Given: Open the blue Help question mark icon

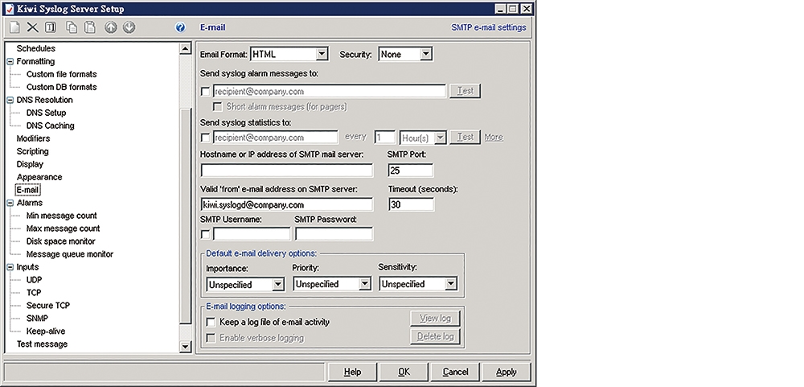Looking at the screenshot, I should [180, 27].
